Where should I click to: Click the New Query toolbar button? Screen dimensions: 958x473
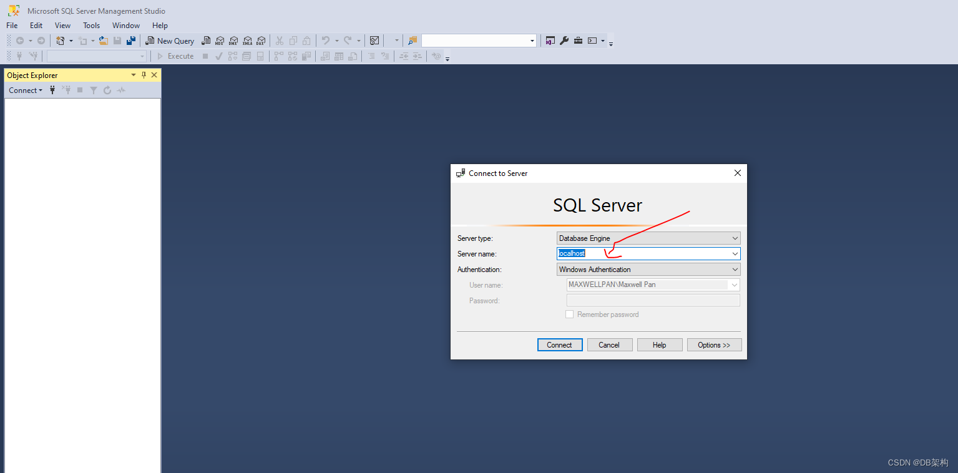tap(170, 41)
